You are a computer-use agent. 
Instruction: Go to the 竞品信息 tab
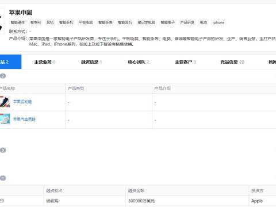(x=232, y=62)
